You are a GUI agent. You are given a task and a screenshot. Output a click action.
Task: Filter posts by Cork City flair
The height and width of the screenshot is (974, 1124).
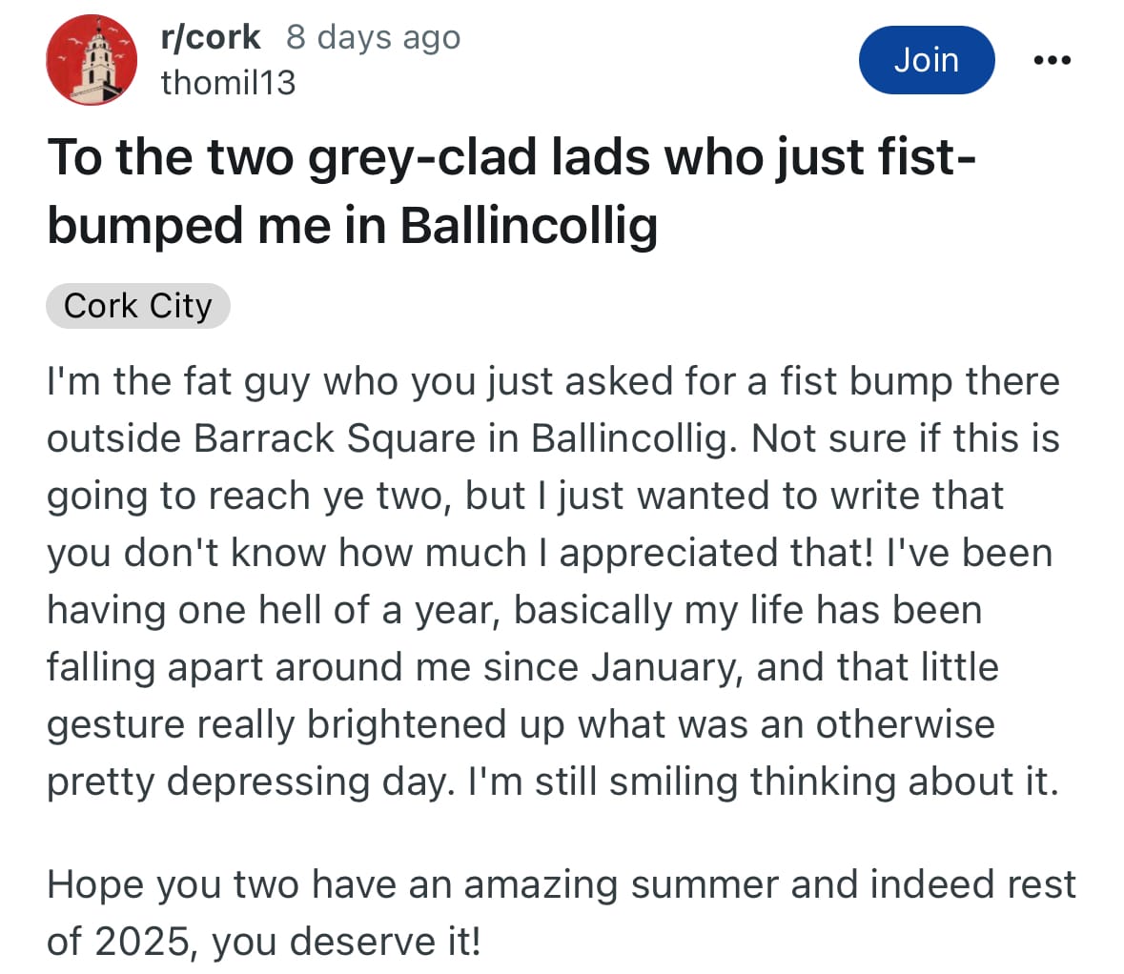[x=137, y=306]
